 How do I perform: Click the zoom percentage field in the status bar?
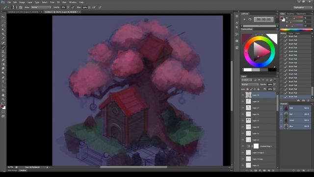(10, 167)
